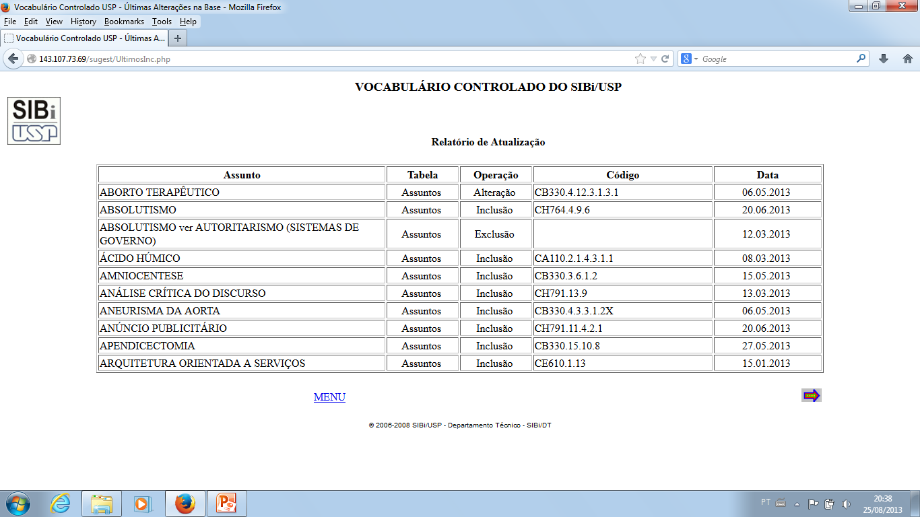Open Windows Media Player from the taskbar
The height and width of the screenshot is (517, 920).
(143, 504)
